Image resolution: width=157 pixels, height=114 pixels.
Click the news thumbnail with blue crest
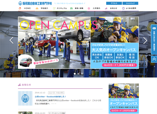click(x=25, y=98)
